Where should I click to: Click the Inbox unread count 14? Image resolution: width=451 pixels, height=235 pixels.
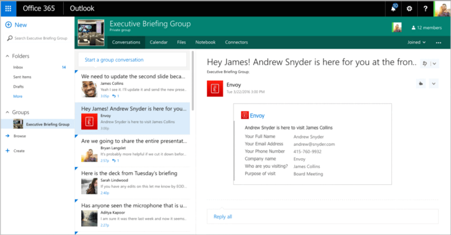[64, 67]
